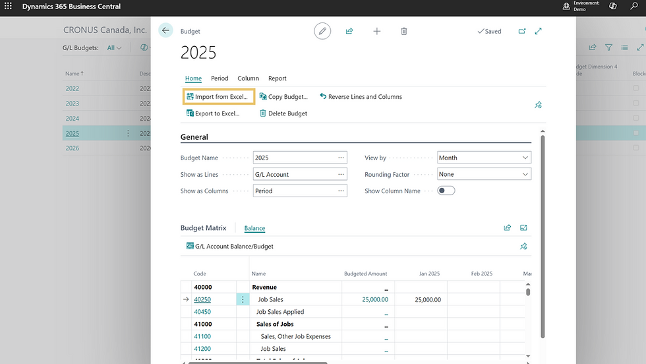
Task: Click the trash delete icon at top
Action: coord(403,31)
